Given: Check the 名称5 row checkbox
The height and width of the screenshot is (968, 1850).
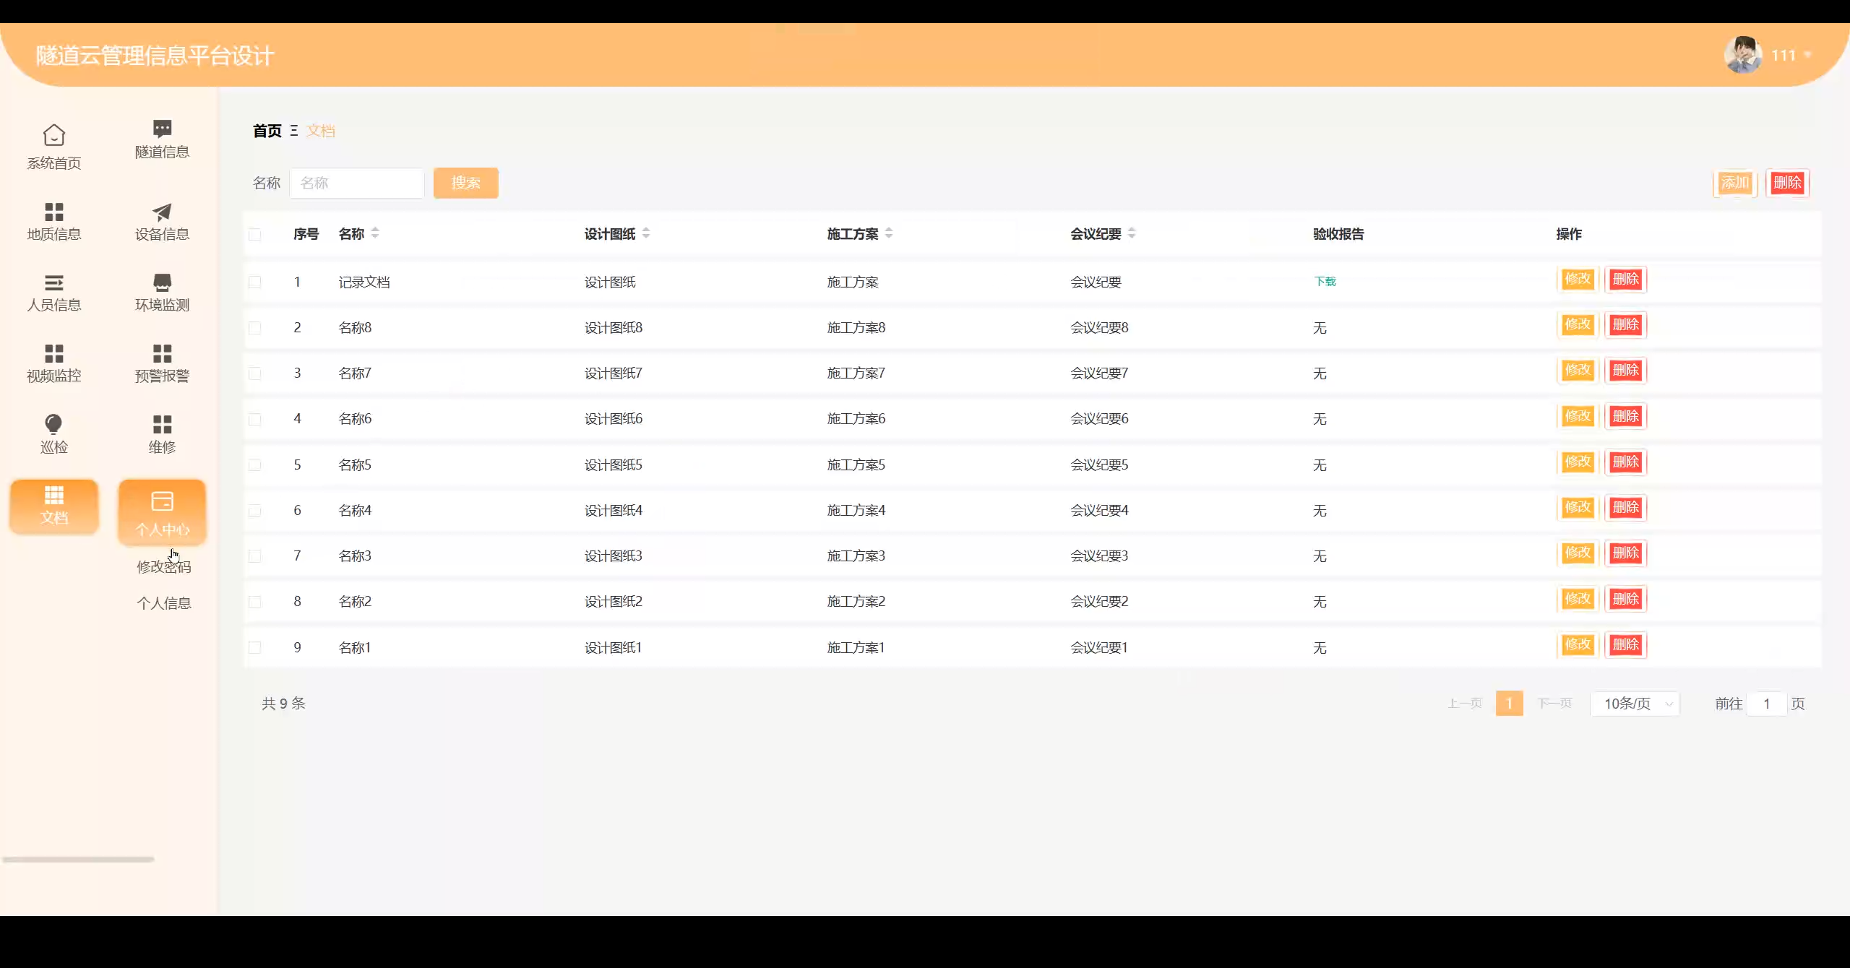Looking at the screenshot, I should (x=255, y=464).
